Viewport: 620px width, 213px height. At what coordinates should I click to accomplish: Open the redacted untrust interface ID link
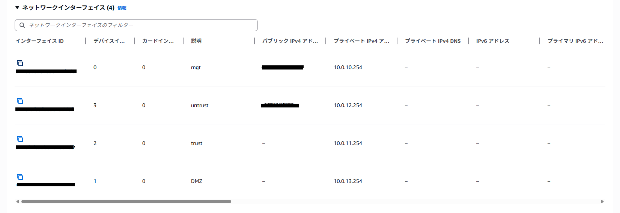click(x=45, y=109)
